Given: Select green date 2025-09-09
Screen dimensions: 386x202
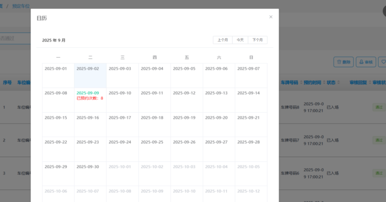Looking at the screenshot, I should click(88, 93).
